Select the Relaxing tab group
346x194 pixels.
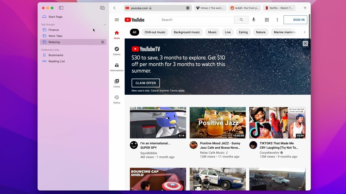(x=73, y=42)
